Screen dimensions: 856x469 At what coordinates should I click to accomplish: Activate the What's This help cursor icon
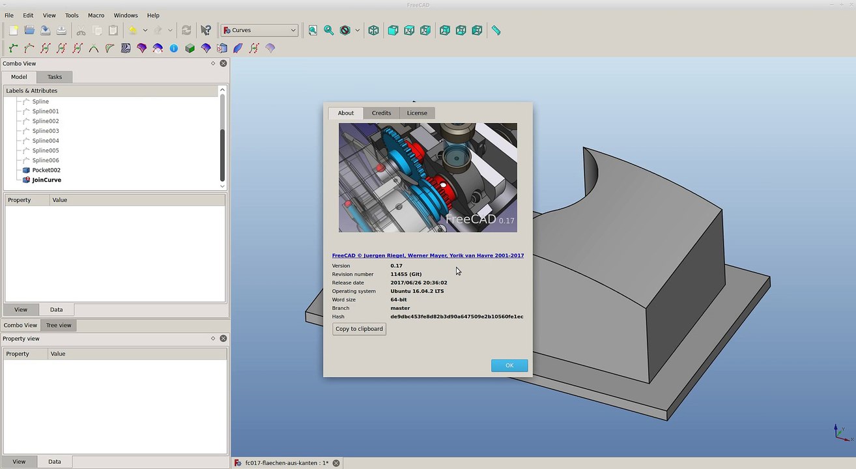(206, 30)
